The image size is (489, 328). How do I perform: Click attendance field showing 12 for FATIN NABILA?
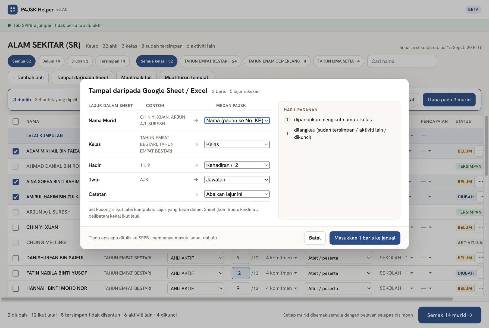point(241,273)
